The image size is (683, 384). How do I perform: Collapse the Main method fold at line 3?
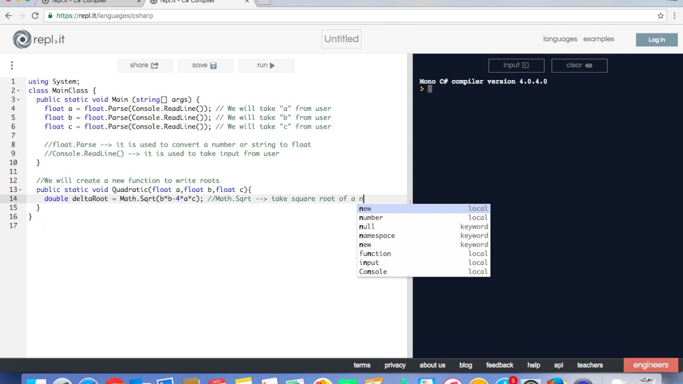(19, 100)
